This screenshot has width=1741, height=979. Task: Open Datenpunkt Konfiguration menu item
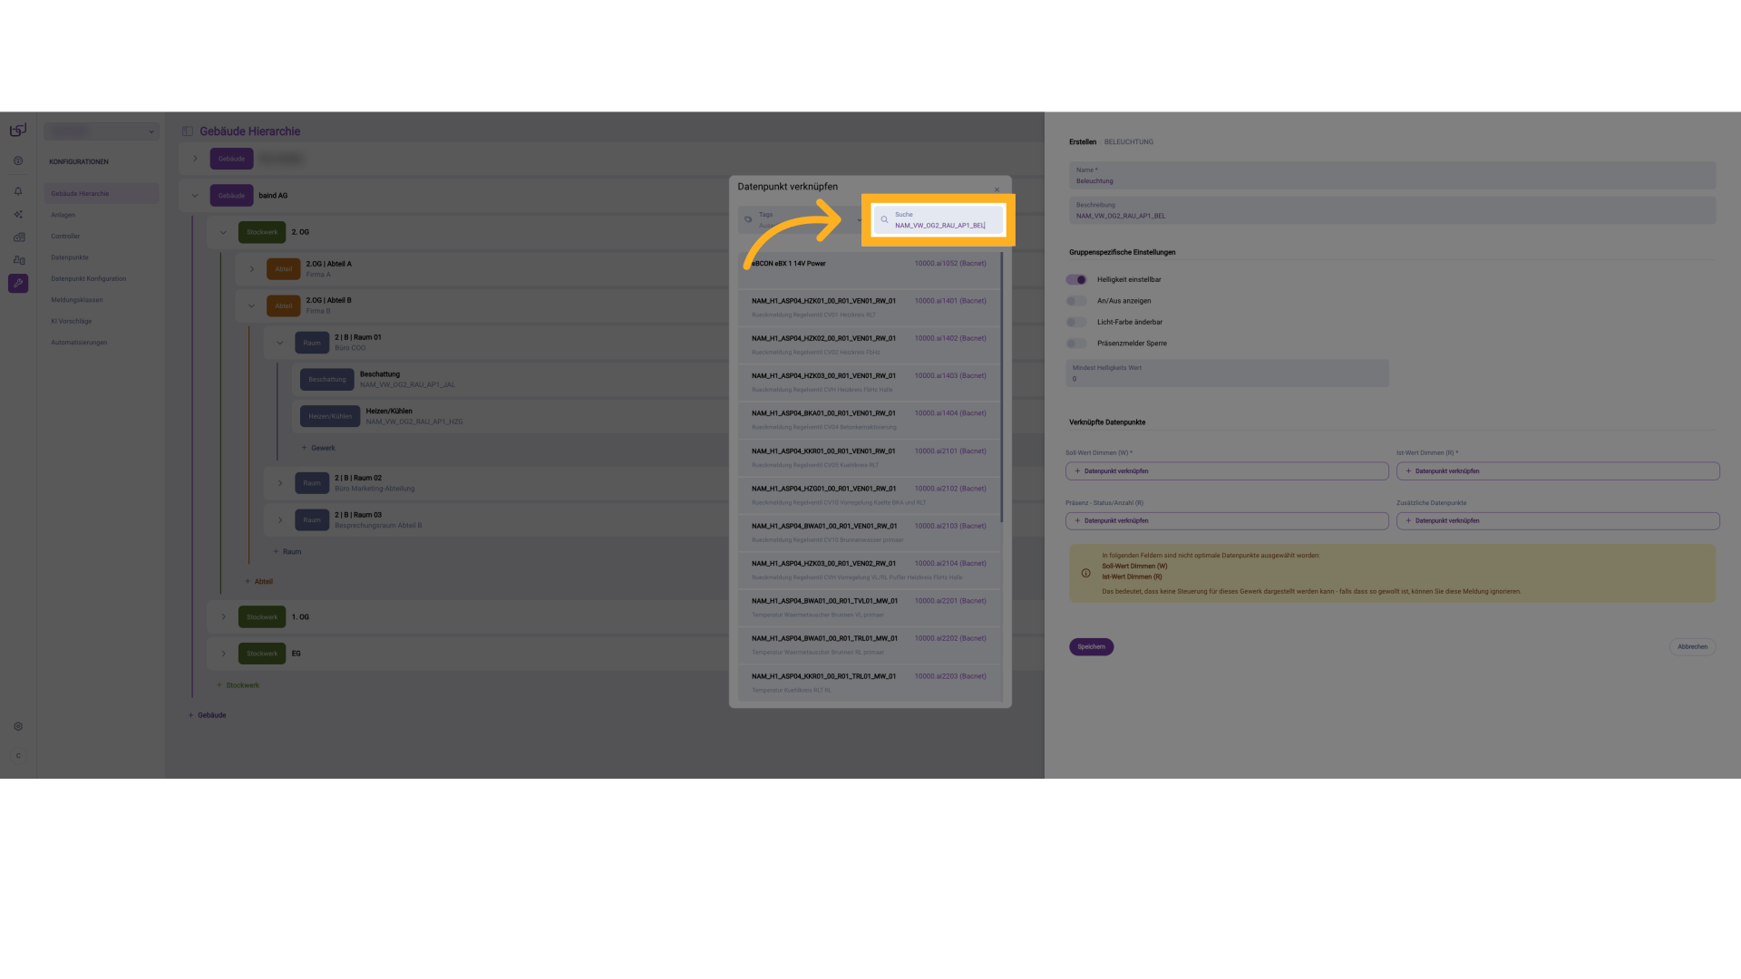click(x=88, y=279)
